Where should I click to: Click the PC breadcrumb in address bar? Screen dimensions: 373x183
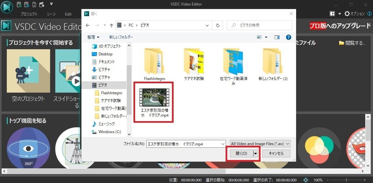click(x=131, y=25)
